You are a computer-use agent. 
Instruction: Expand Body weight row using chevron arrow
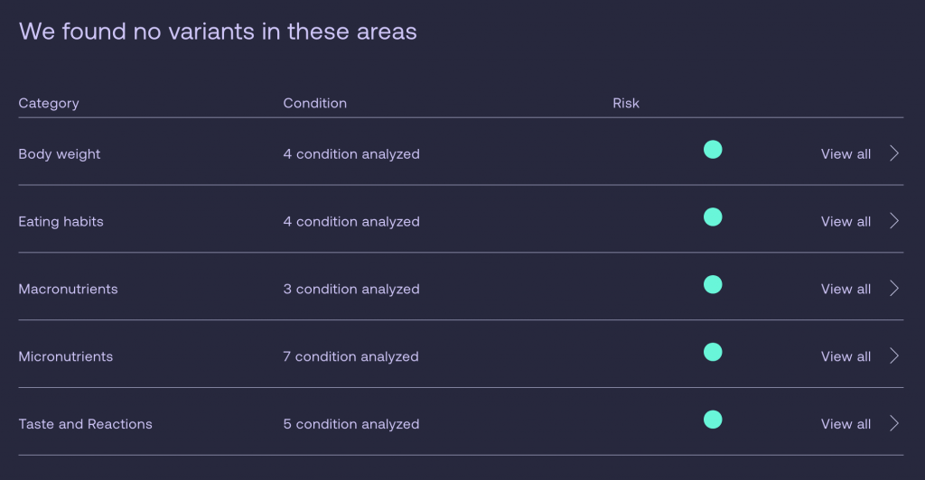point(894,153)
